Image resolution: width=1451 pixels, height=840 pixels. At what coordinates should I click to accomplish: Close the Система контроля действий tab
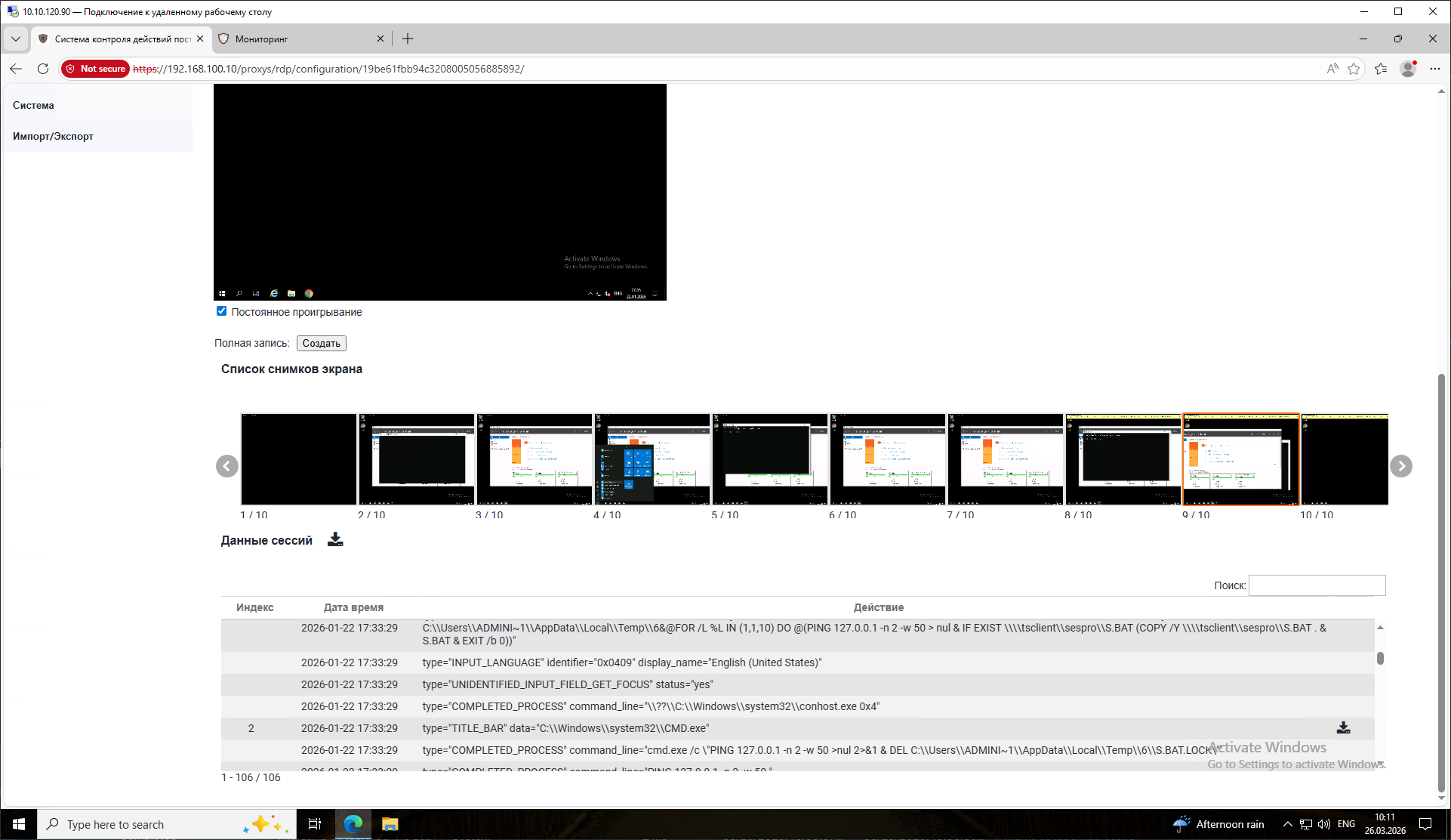200,39
